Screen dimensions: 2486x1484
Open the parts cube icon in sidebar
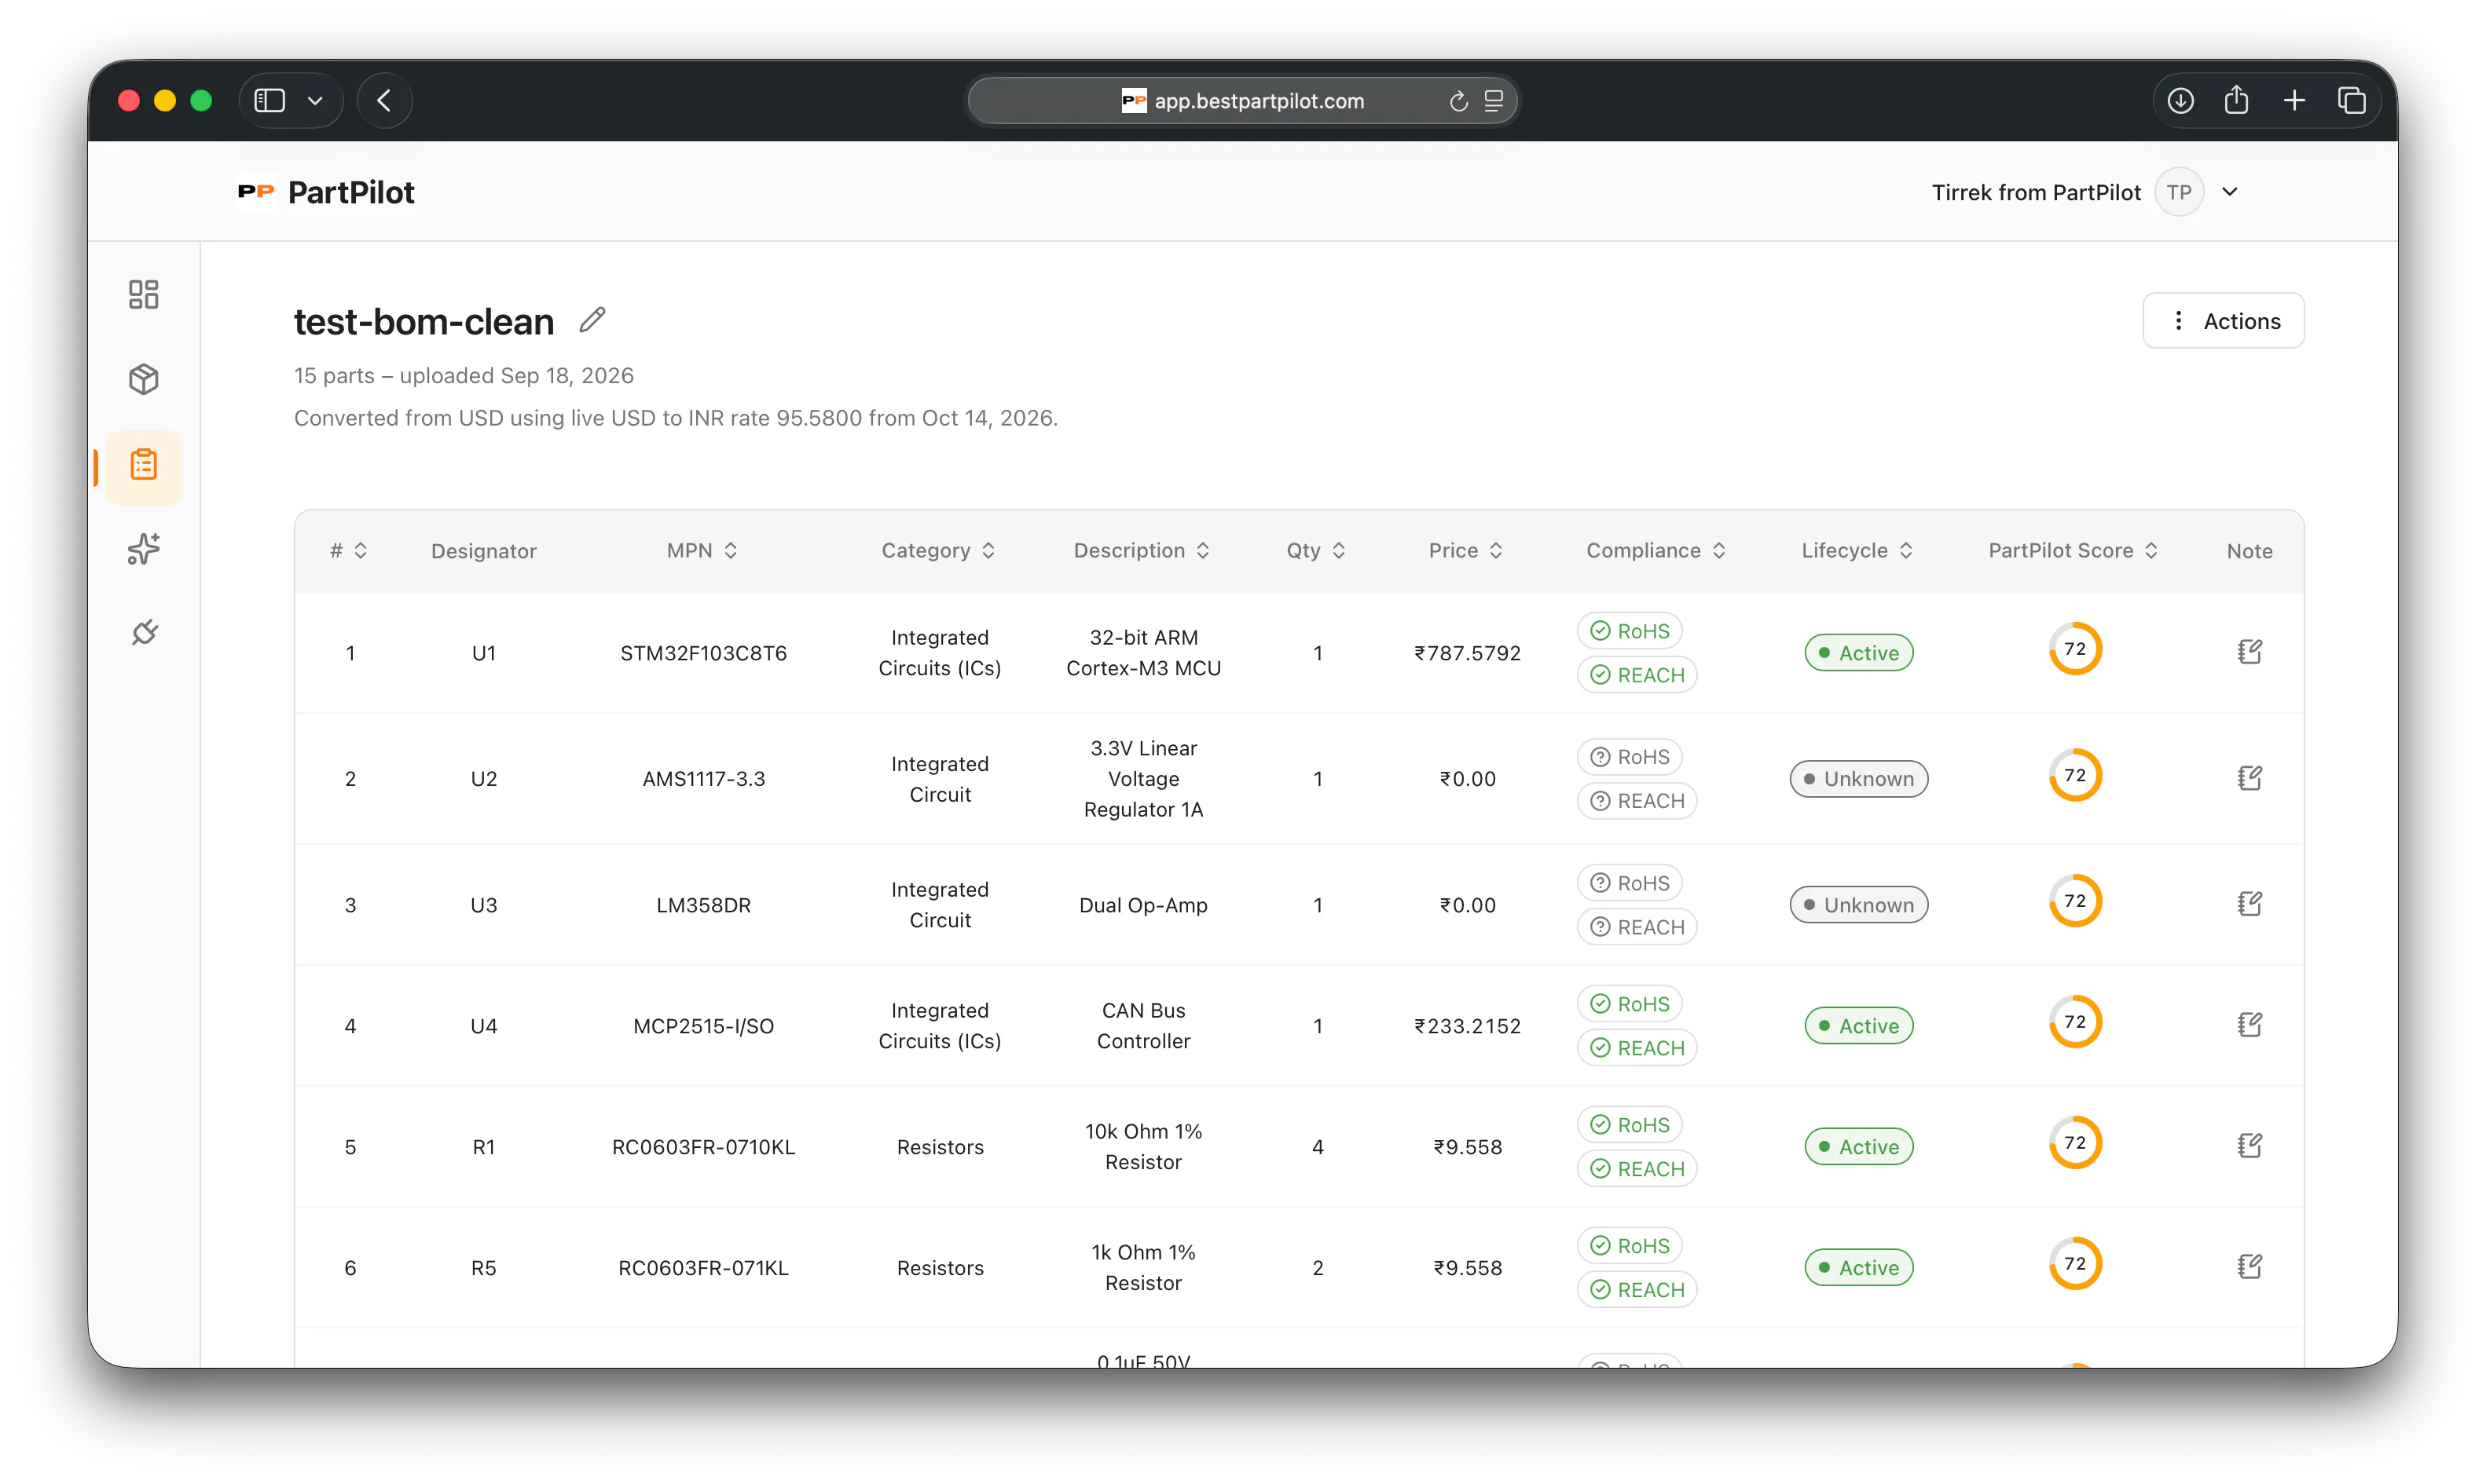click(144, 379)
